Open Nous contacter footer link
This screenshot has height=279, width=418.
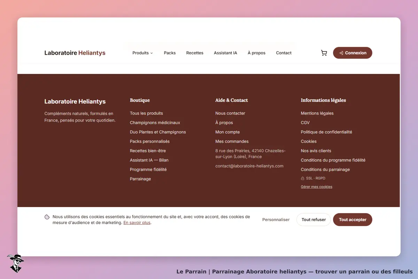(x=230, y=113)
